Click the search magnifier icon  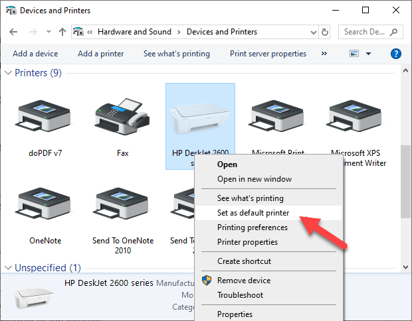(x=394, y=32)
